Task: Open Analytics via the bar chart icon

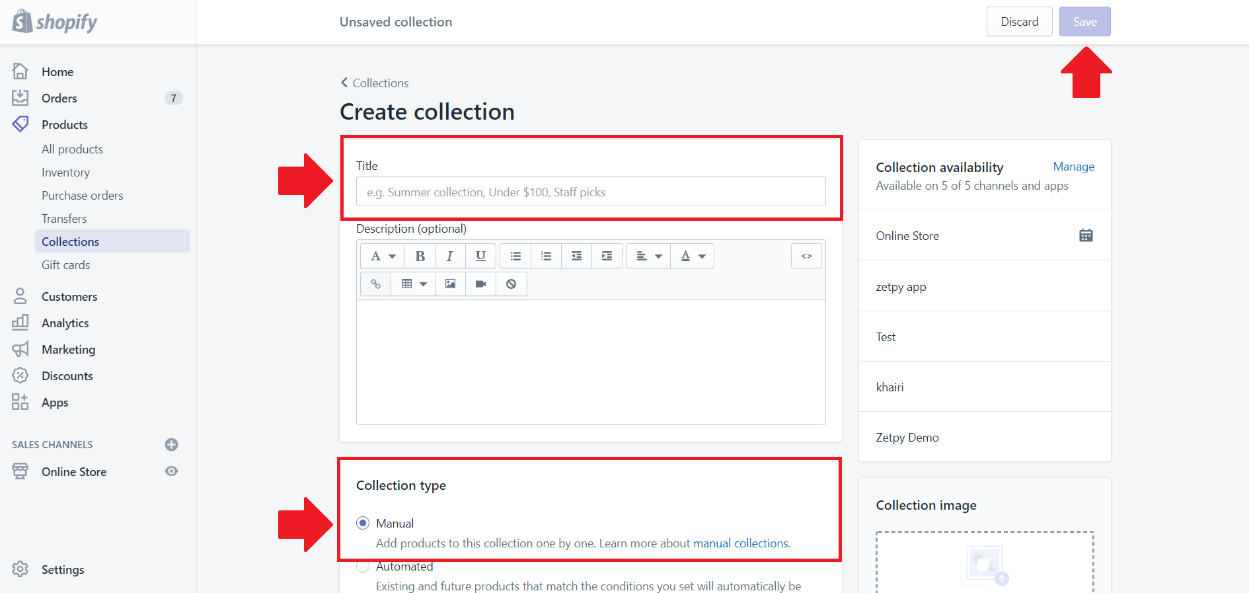Action: click(x=20, y=323)
